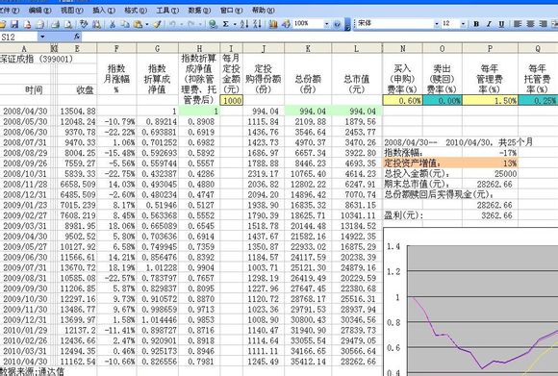Screen dimensions: 558x376
Task: Click the Cut scissors icon
Action: [x=113, y=24]
